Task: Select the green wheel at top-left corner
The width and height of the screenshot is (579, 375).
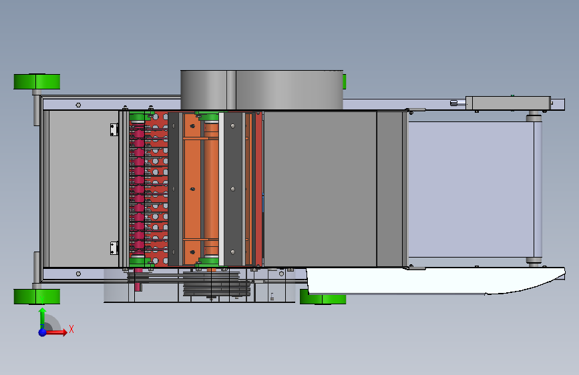Action: (x=37, y=81)
